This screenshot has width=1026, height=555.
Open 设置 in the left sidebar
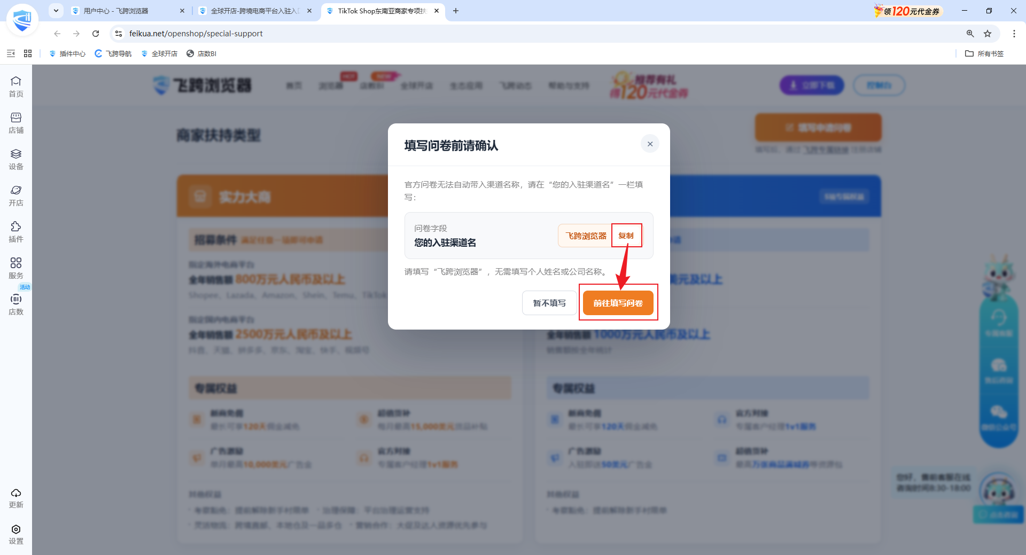16,534
